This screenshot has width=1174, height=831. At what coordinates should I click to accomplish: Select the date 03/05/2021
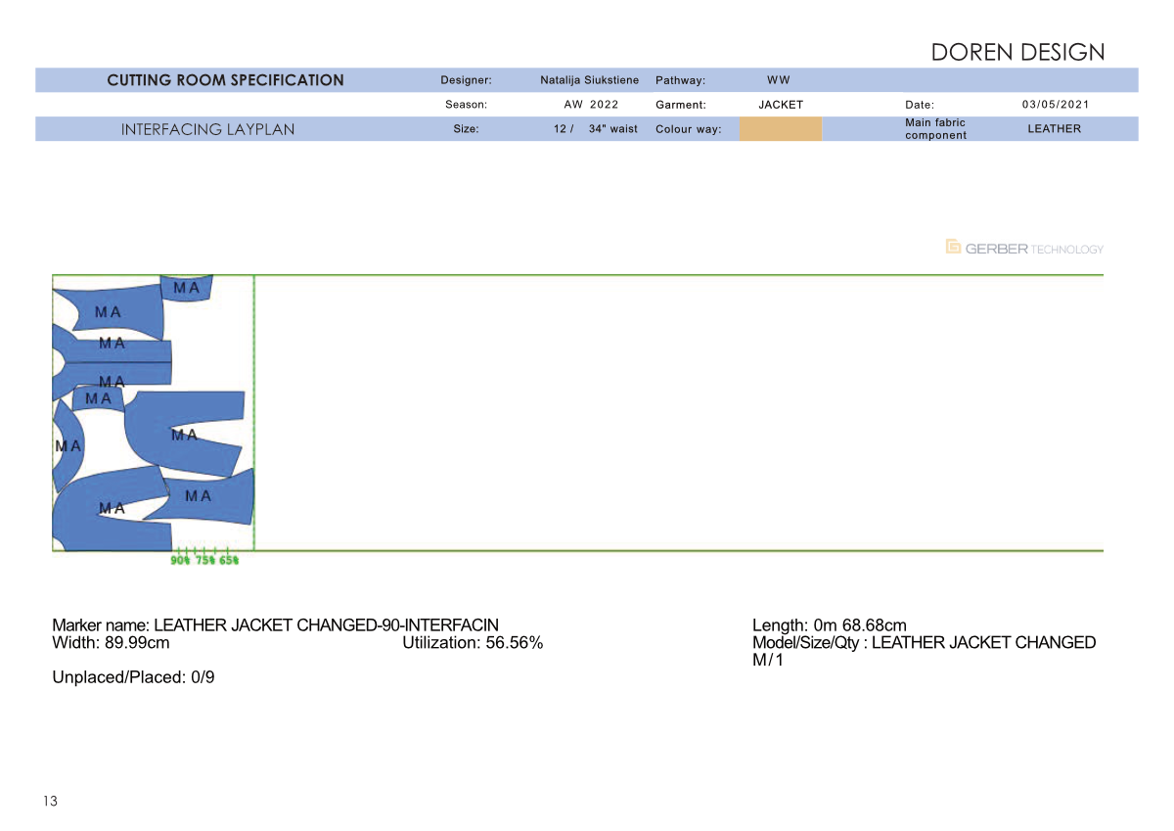[1056, 104]
